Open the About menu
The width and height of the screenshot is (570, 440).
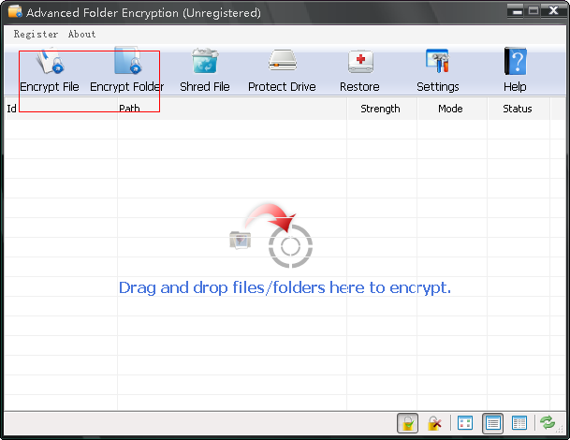point(81,35)
